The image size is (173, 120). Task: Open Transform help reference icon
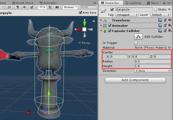coord(160,20)
